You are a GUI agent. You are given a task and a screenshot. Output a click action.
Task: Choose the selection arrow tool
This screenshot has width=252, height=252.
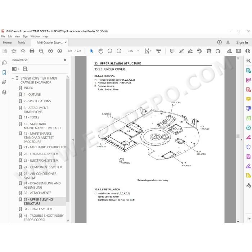pyautogui.click(x=91, y=51)
